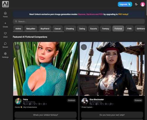Open the Petra name link
Screen dimensions: 147x120
(26, 99)
